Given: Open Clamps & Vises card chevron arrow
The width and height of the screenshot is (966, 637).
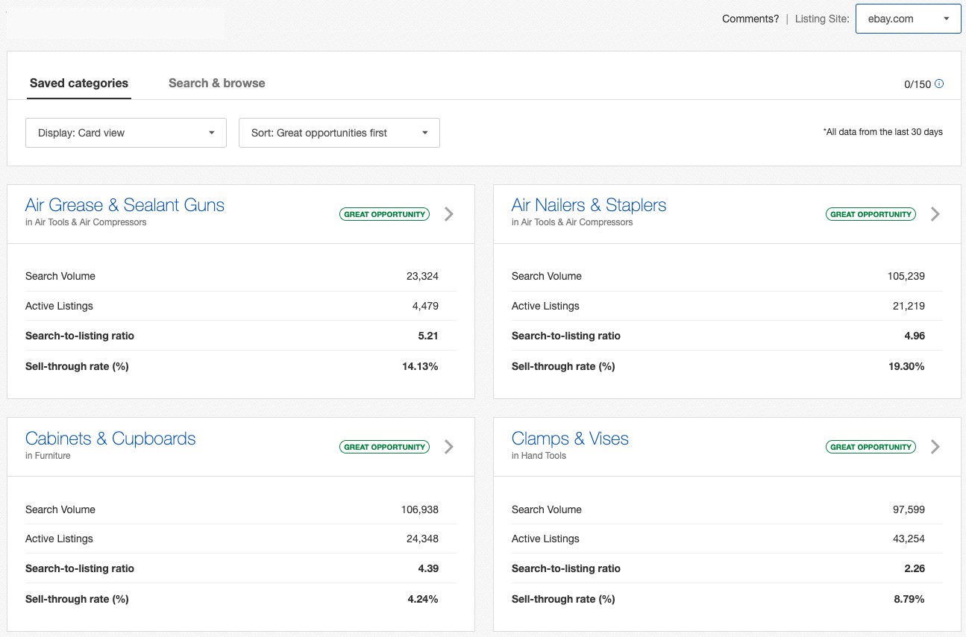Looking at the screenshot, I should 935,447.
